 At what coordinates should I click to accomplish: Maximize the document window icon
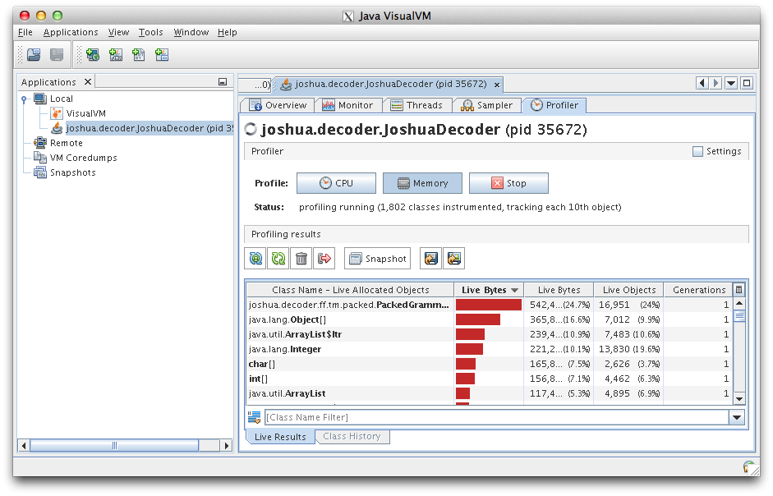747,83
